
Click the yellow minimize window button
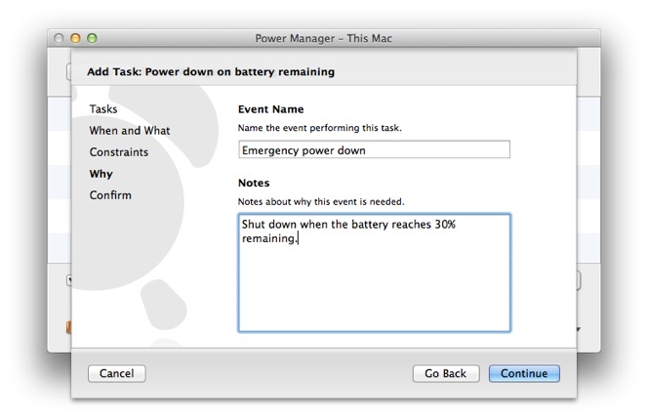(75, 38)
